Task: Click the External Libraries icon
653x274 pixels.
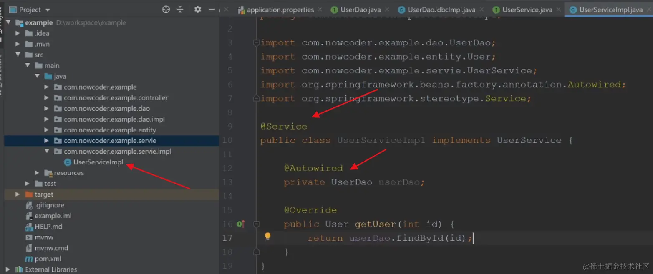Action: click(19, 269)
